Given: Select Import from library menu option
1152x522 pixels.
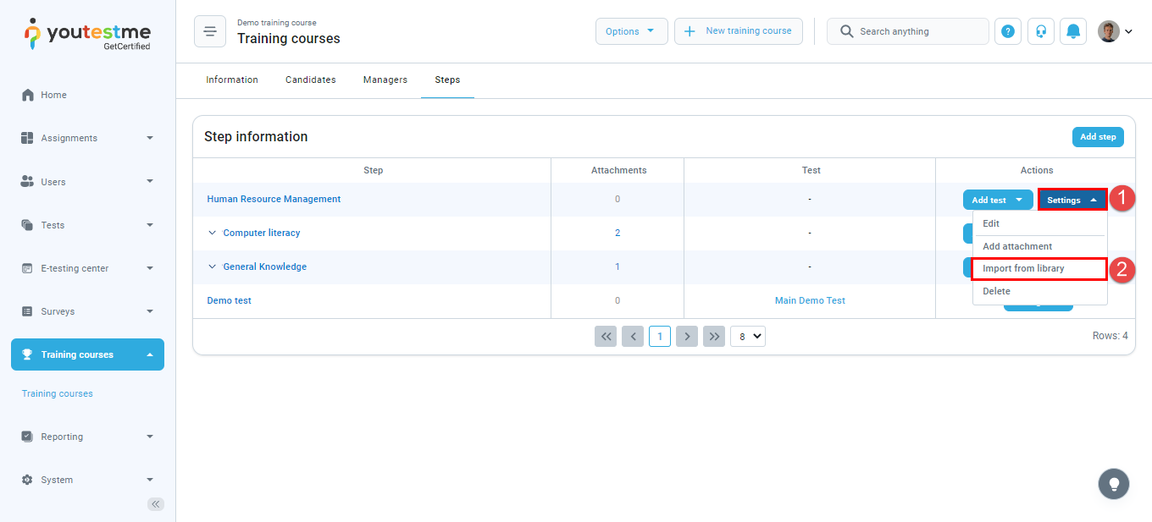Looking at the screenshot, I should pyautogui.click(x=1023, y=268).
